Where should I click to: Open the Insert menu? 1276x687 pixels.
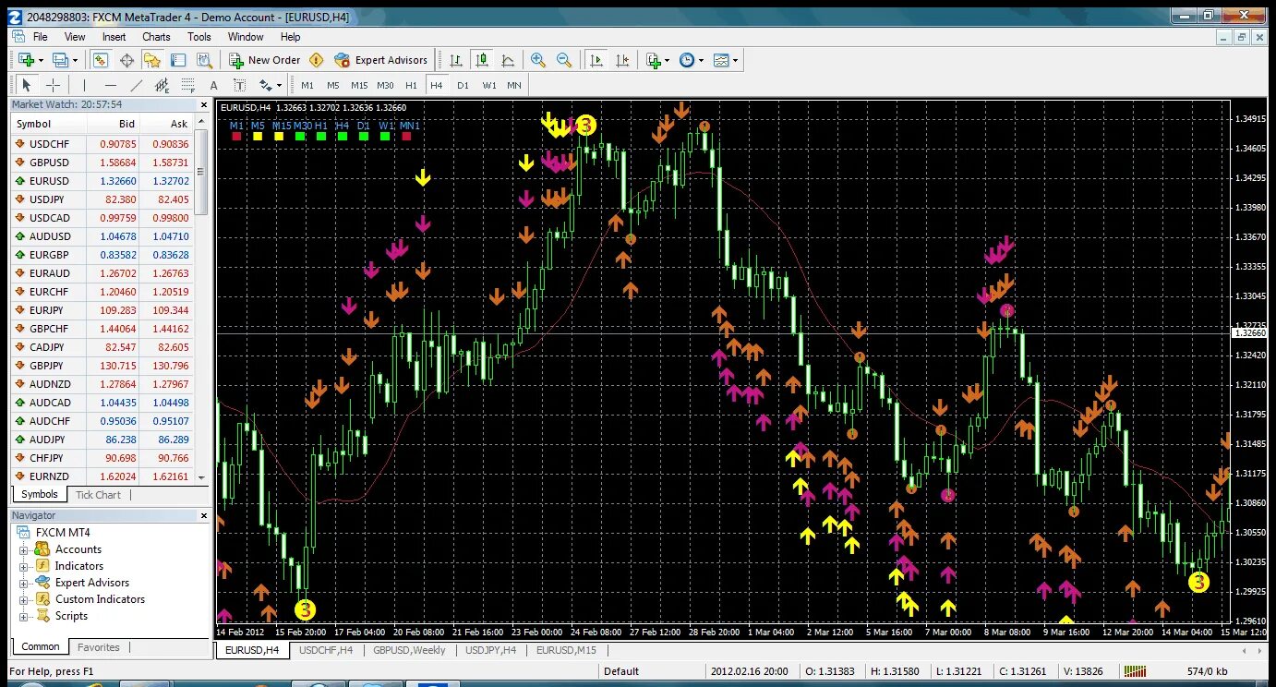pyautogui.click(x=114, y=37)
